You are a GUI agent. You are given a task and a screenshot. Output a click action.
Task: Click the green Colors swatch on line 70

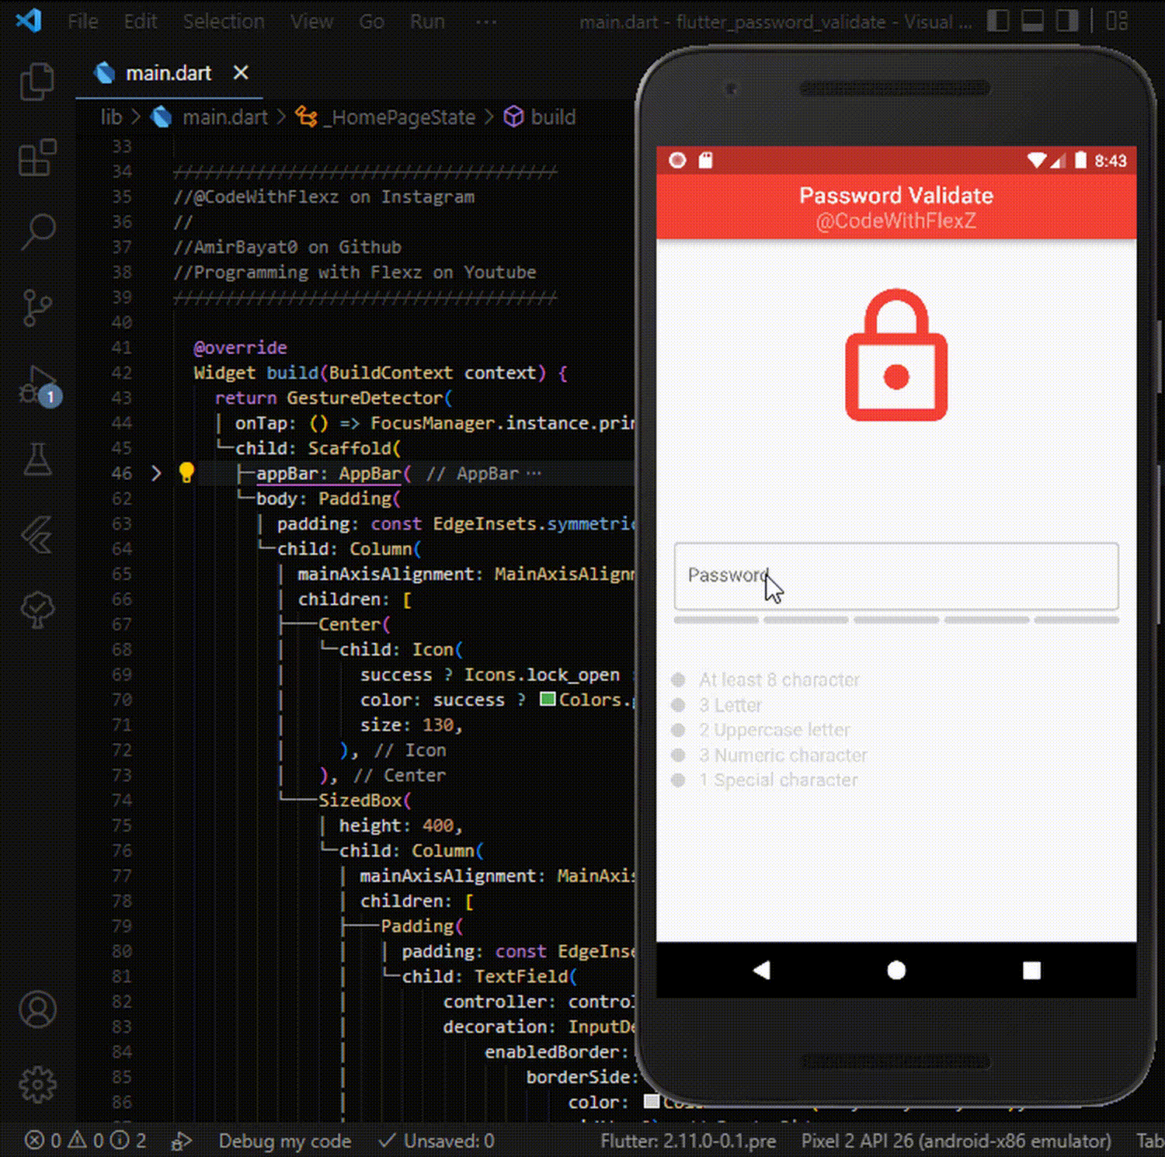[548, 699]
